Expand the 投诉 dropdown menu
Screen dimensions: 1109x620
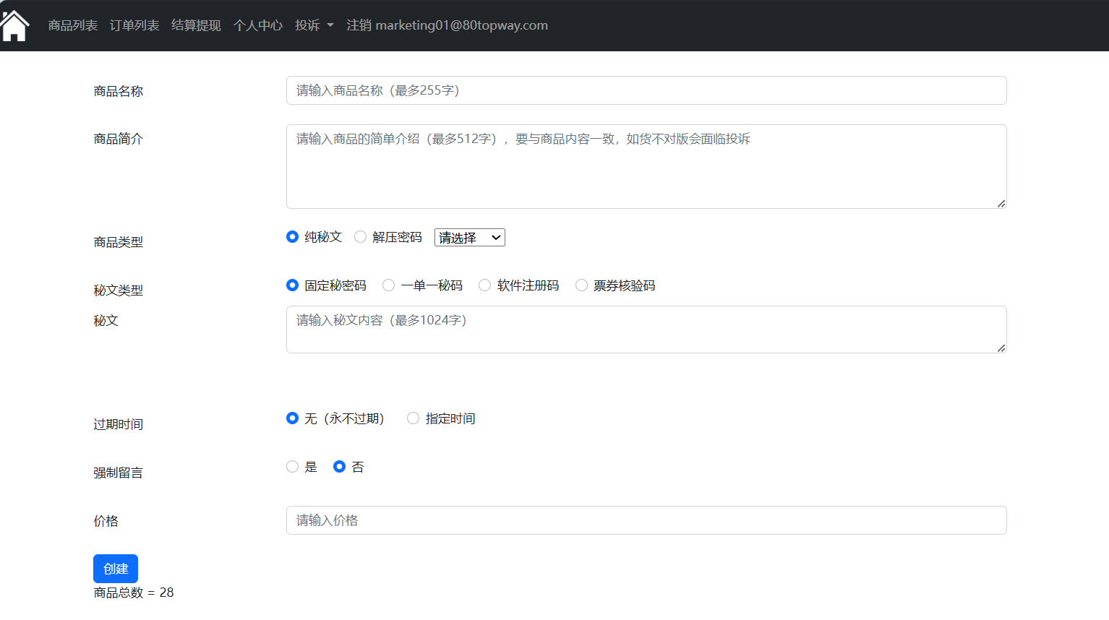[314, 25]
